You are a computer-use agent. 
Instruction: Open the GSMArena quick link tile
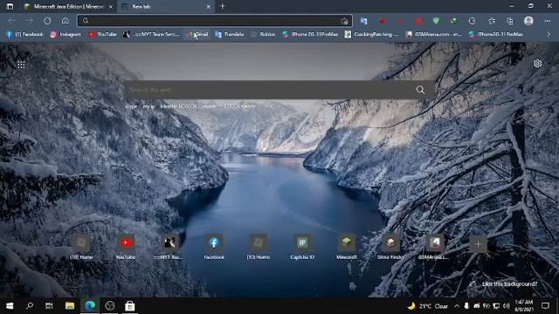point(435,246)
